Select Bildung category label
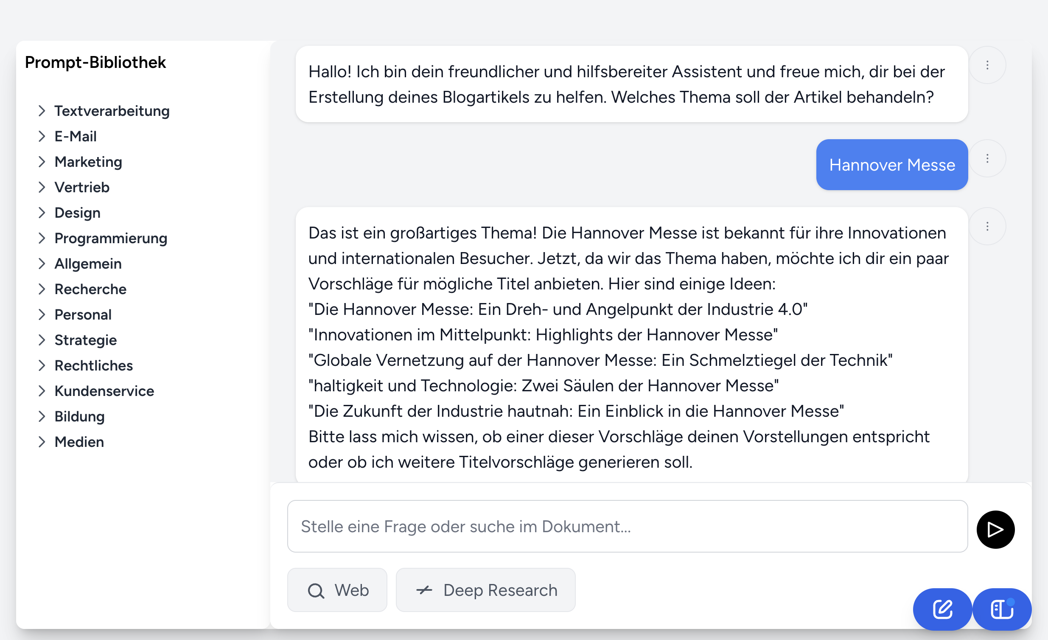 click(x=79, y=417)
